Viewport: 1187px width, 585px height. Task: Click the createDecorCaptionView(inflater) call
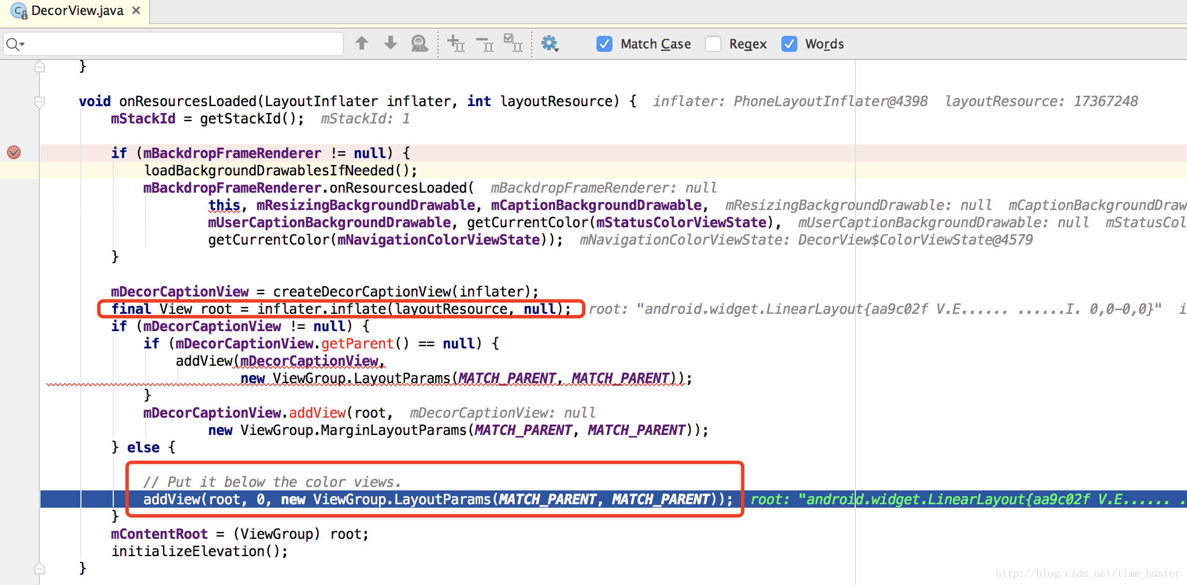coord(406,291)
